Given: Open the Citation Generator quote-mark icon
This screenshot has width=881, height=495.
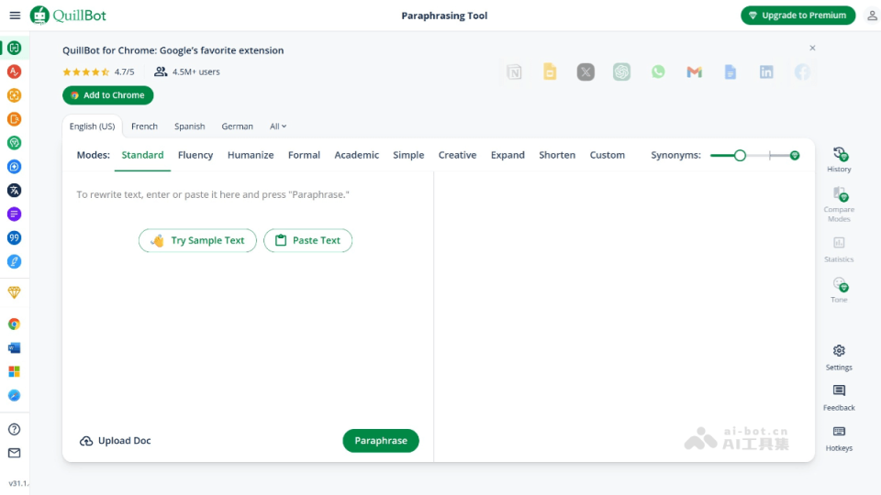Looking at the screenshot, I should (14, 238).
